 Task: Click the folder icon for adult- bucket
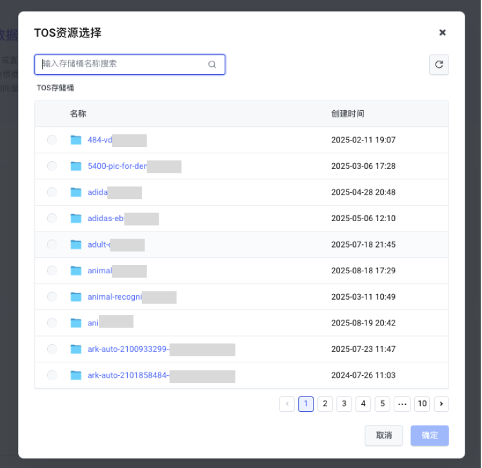[76, 245]
